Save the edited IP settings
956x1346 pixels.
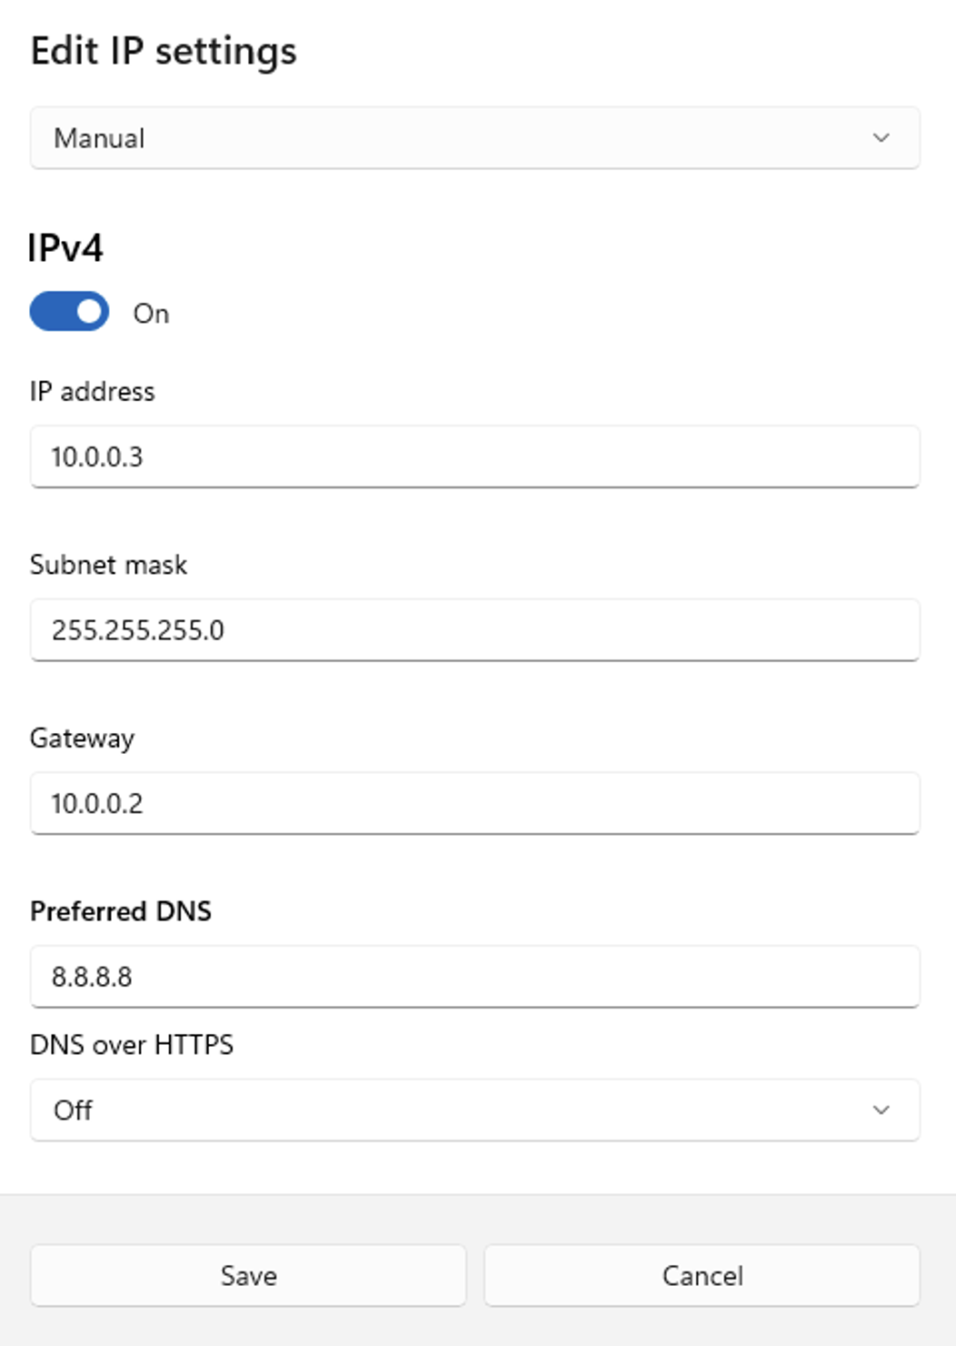248,1275
